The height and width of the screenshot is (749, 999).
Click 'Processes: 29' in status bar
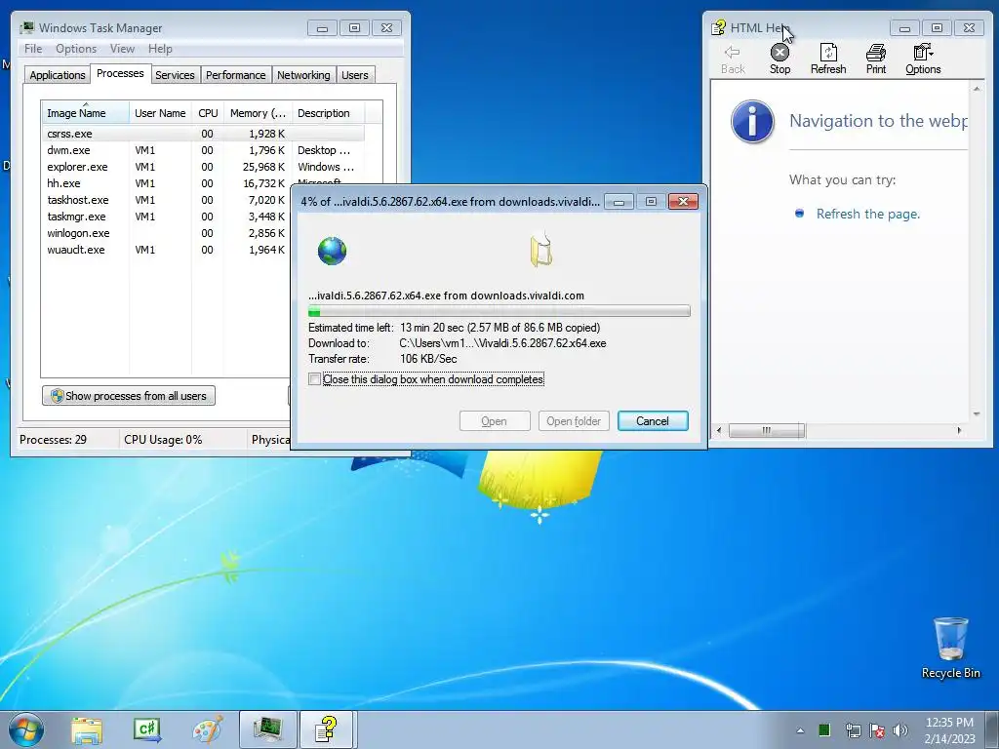[x=53, y=440]
